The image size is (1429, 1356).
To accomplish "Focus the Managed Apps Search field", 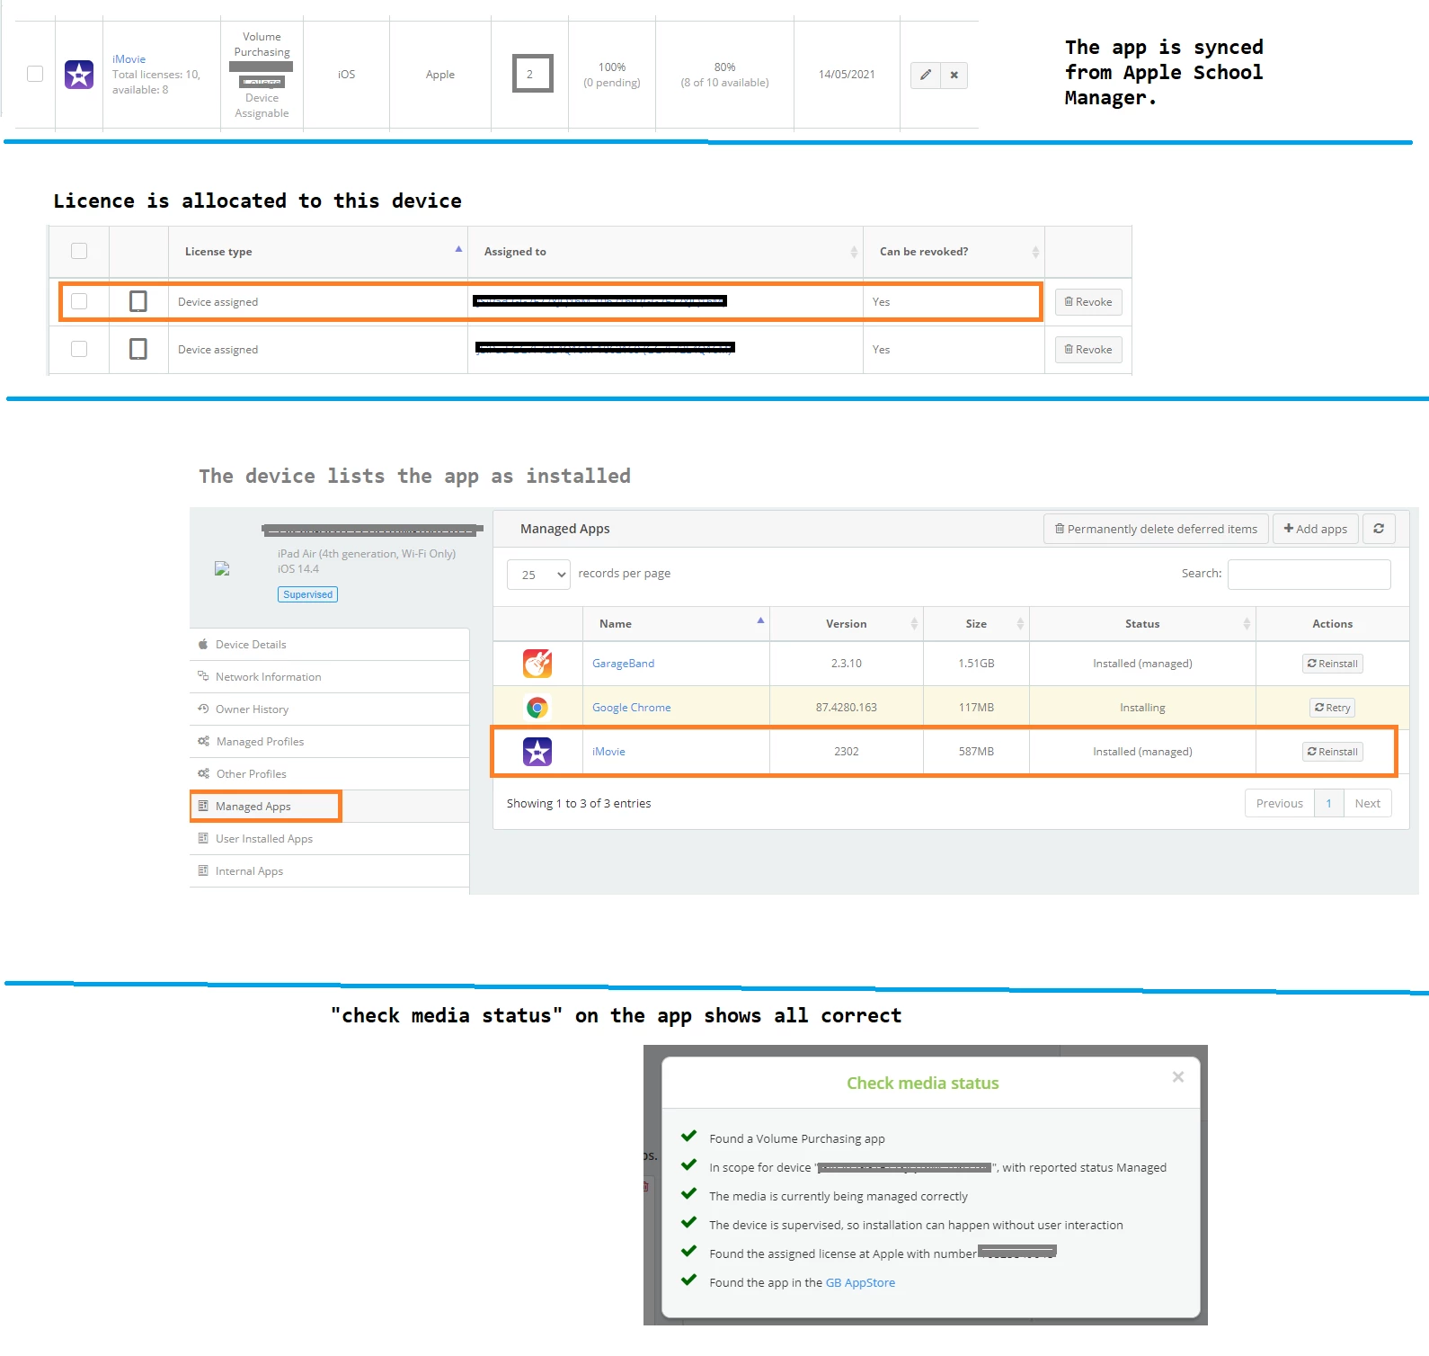I will (1309, 575).
